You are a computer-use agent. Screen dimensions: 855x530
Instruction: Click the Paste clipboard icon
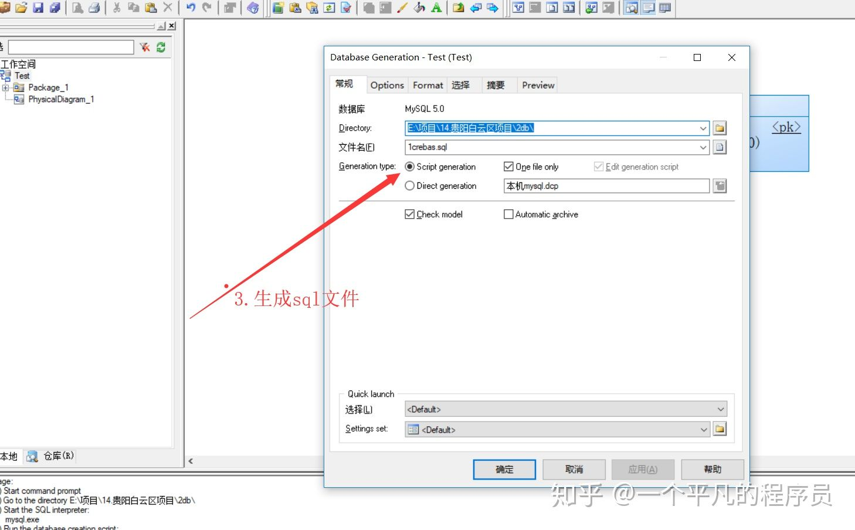151,8
